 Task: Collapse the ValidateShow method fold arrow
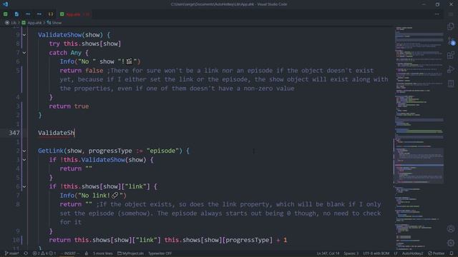24,35
